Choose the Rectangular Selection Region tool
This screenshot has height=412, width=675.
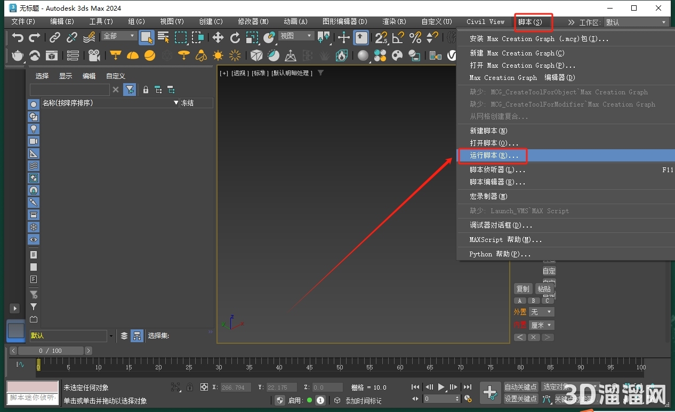181,37
